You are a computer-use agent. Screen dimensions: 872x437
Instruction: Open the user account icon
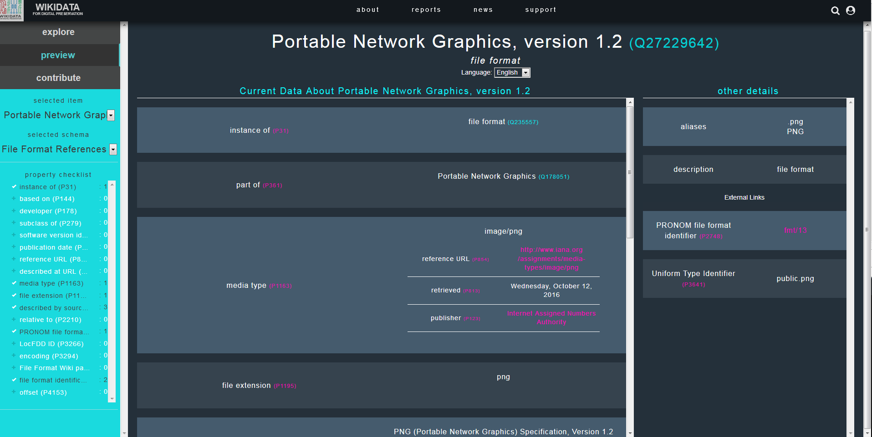point(850,10)
